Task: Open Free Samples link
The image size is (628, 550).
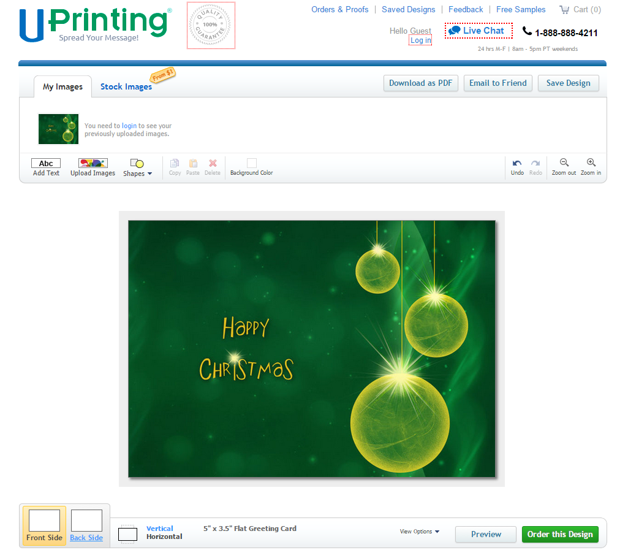Action: click(521, 10)
